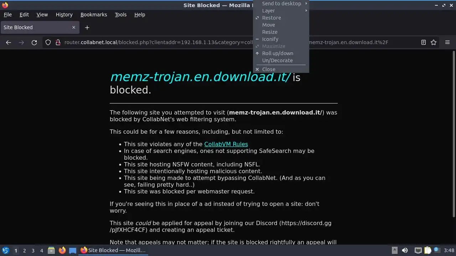Click Site Blocked Firefox taskbar window button
The width and height of the screenshot is (456, 256).
click(113, 250)
